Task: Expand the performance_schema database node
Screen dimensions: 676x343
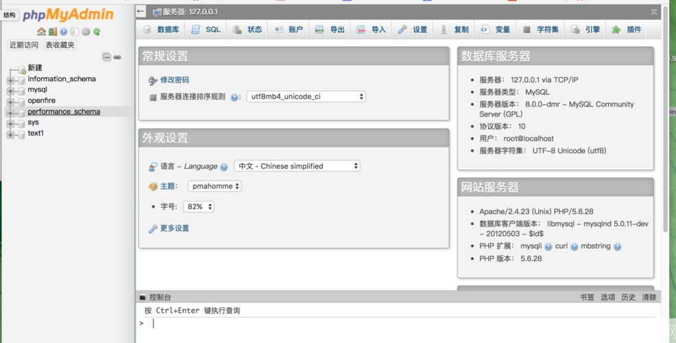Action: pyautogui.click(x=10, y=113)
